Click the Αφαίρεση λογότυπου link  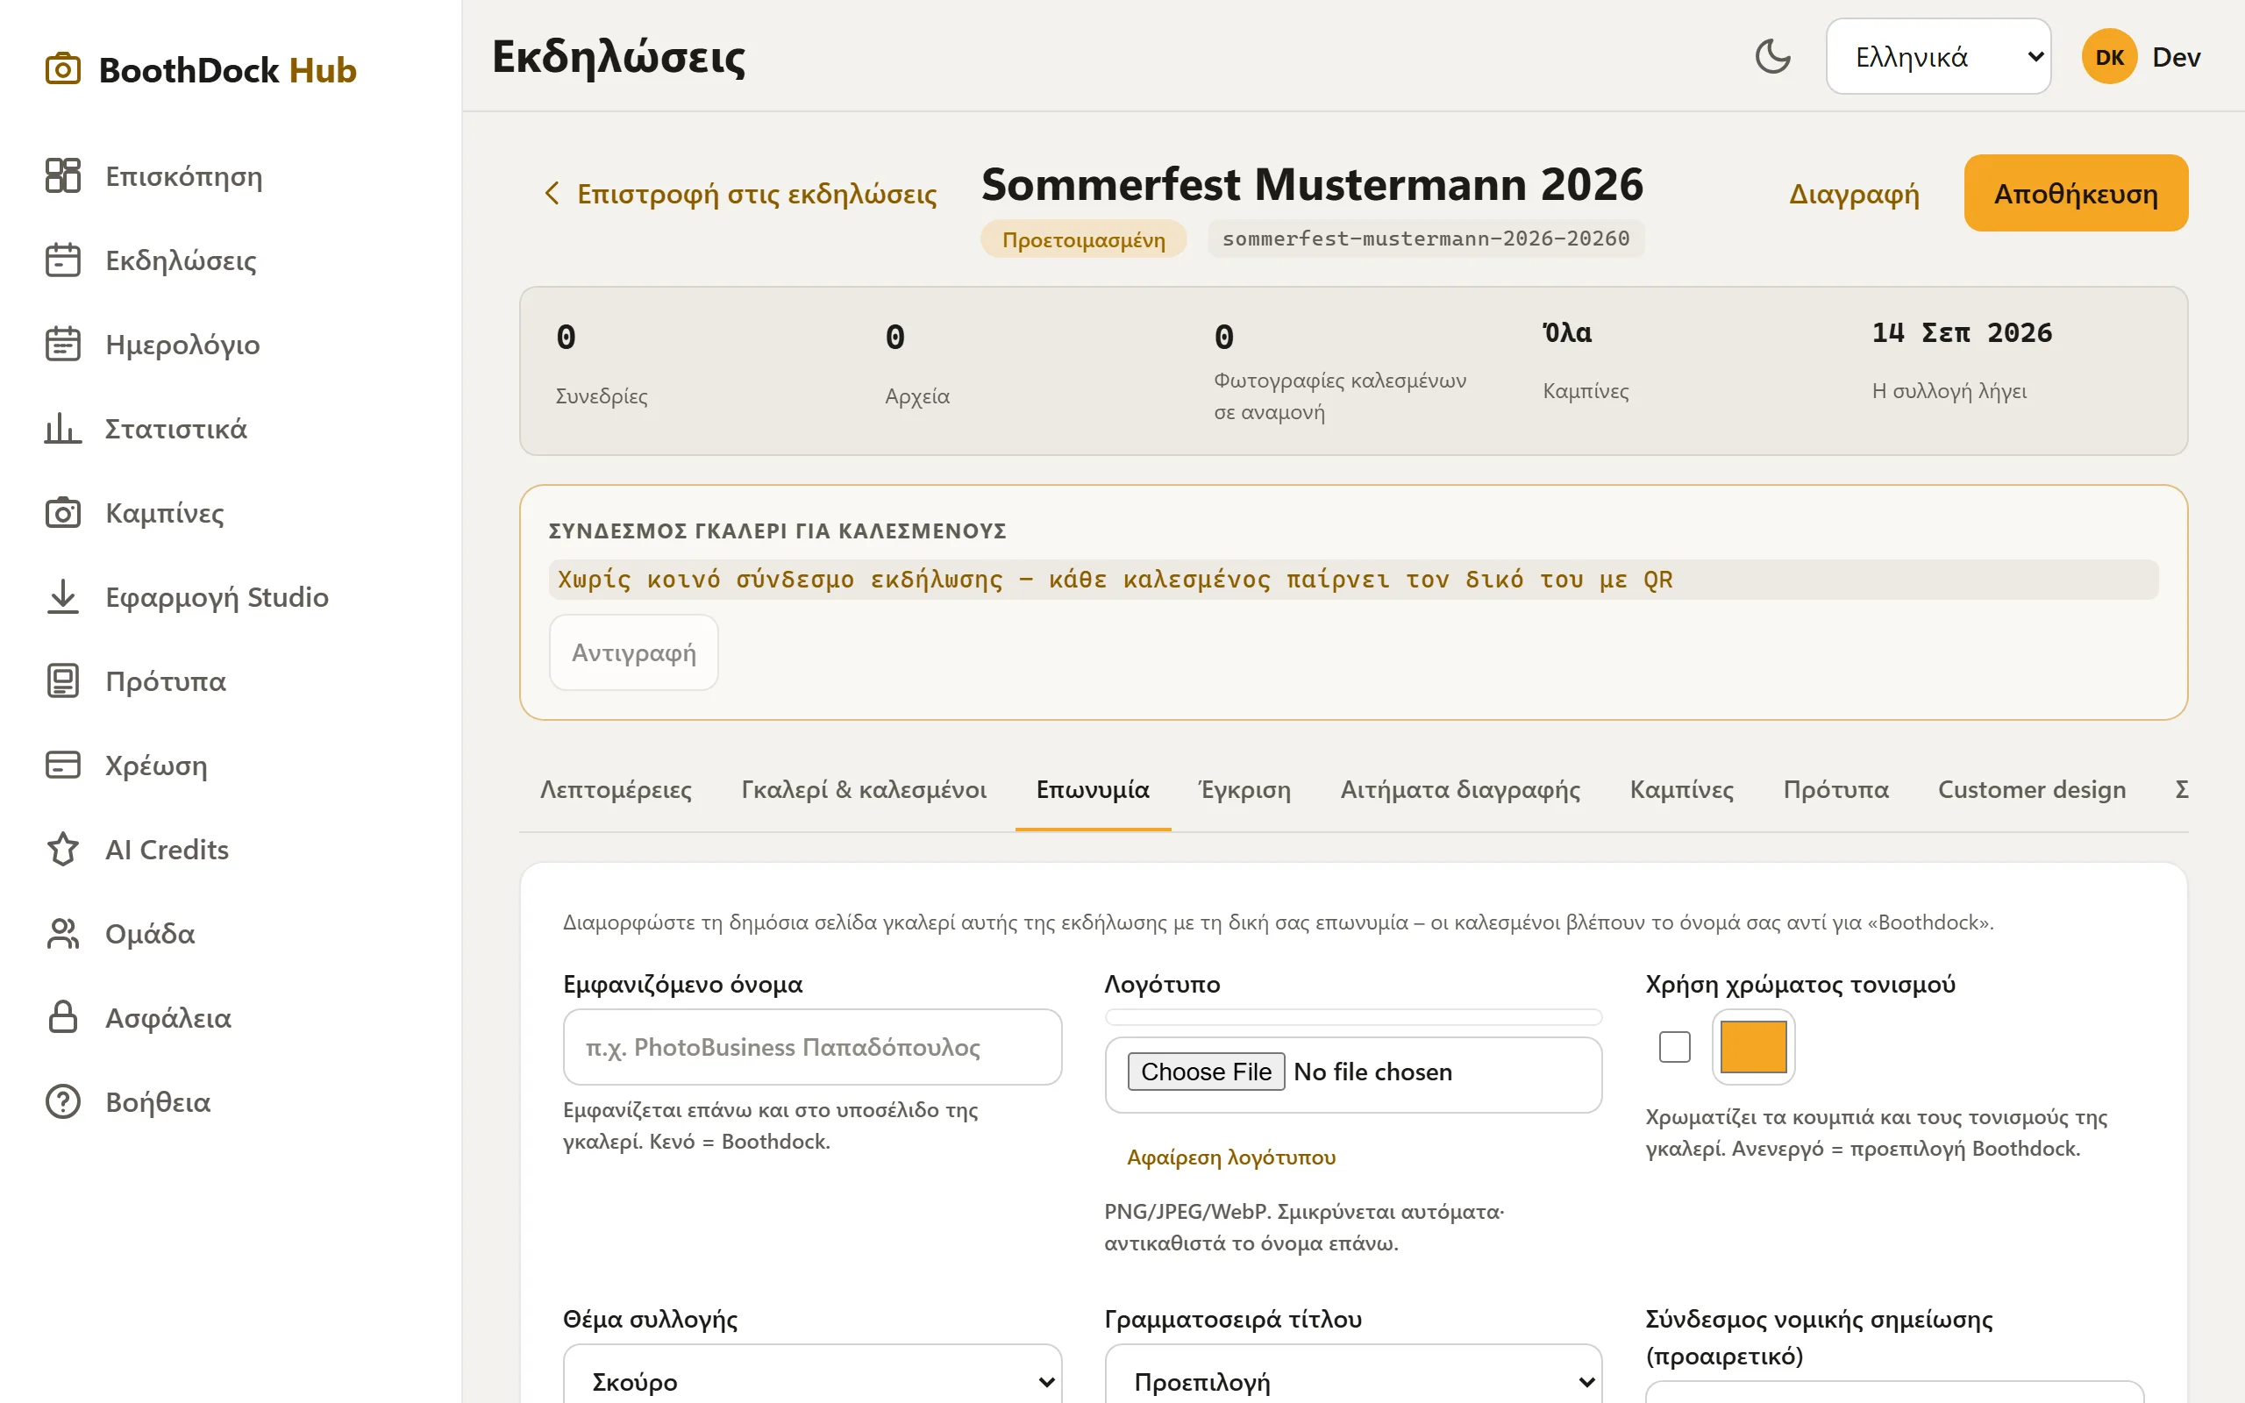point(1231,1157)
